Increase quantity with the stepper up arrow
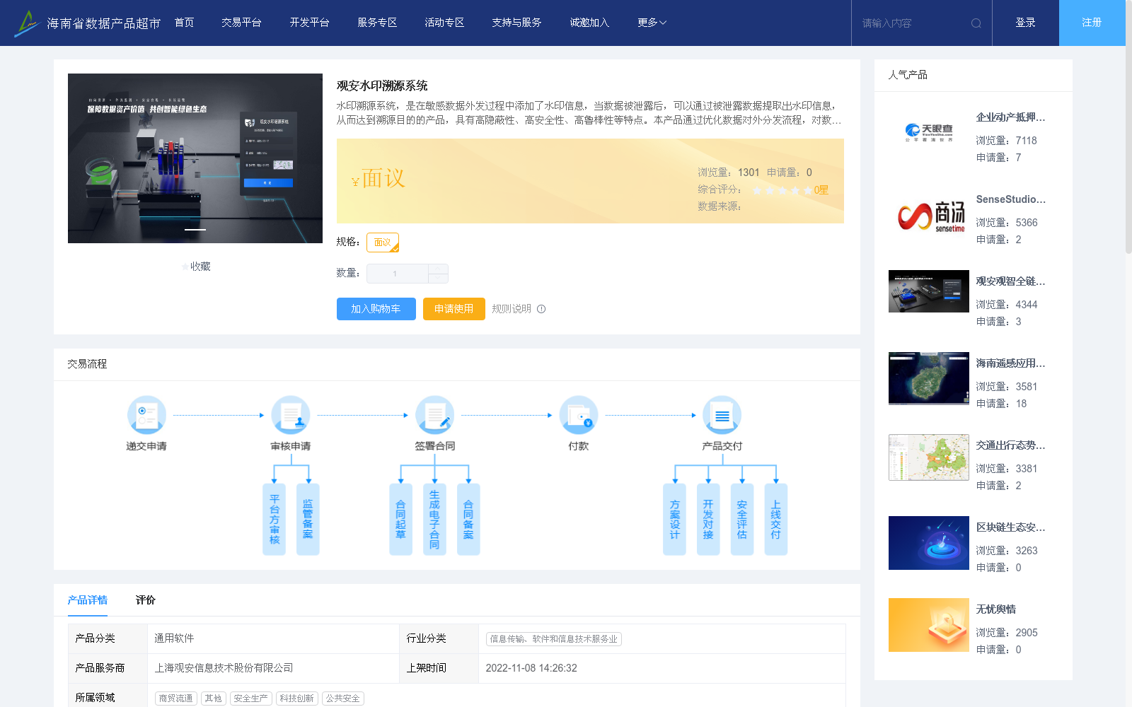The width and height of the screenshot is (1132, 707). [438, 269]
